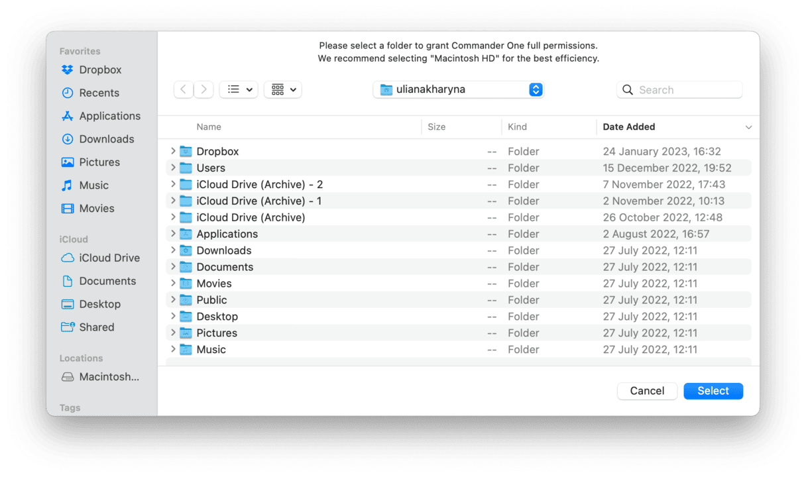Click the Dropbox folder icon in the list
The width and height of the screenshot is (806, 477).
[x=186, y=151]
